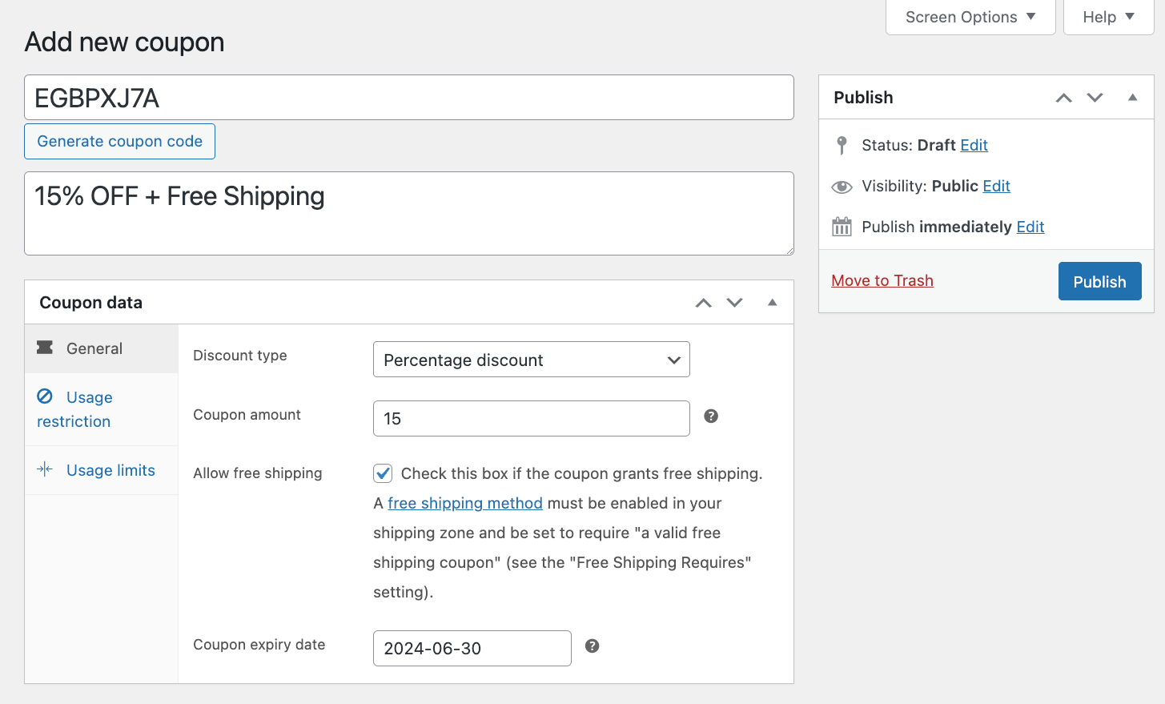This screenshot has height=704, width=1165.
Task: Move Coupon data panel up with the up chevron
Action: point(703,303)
